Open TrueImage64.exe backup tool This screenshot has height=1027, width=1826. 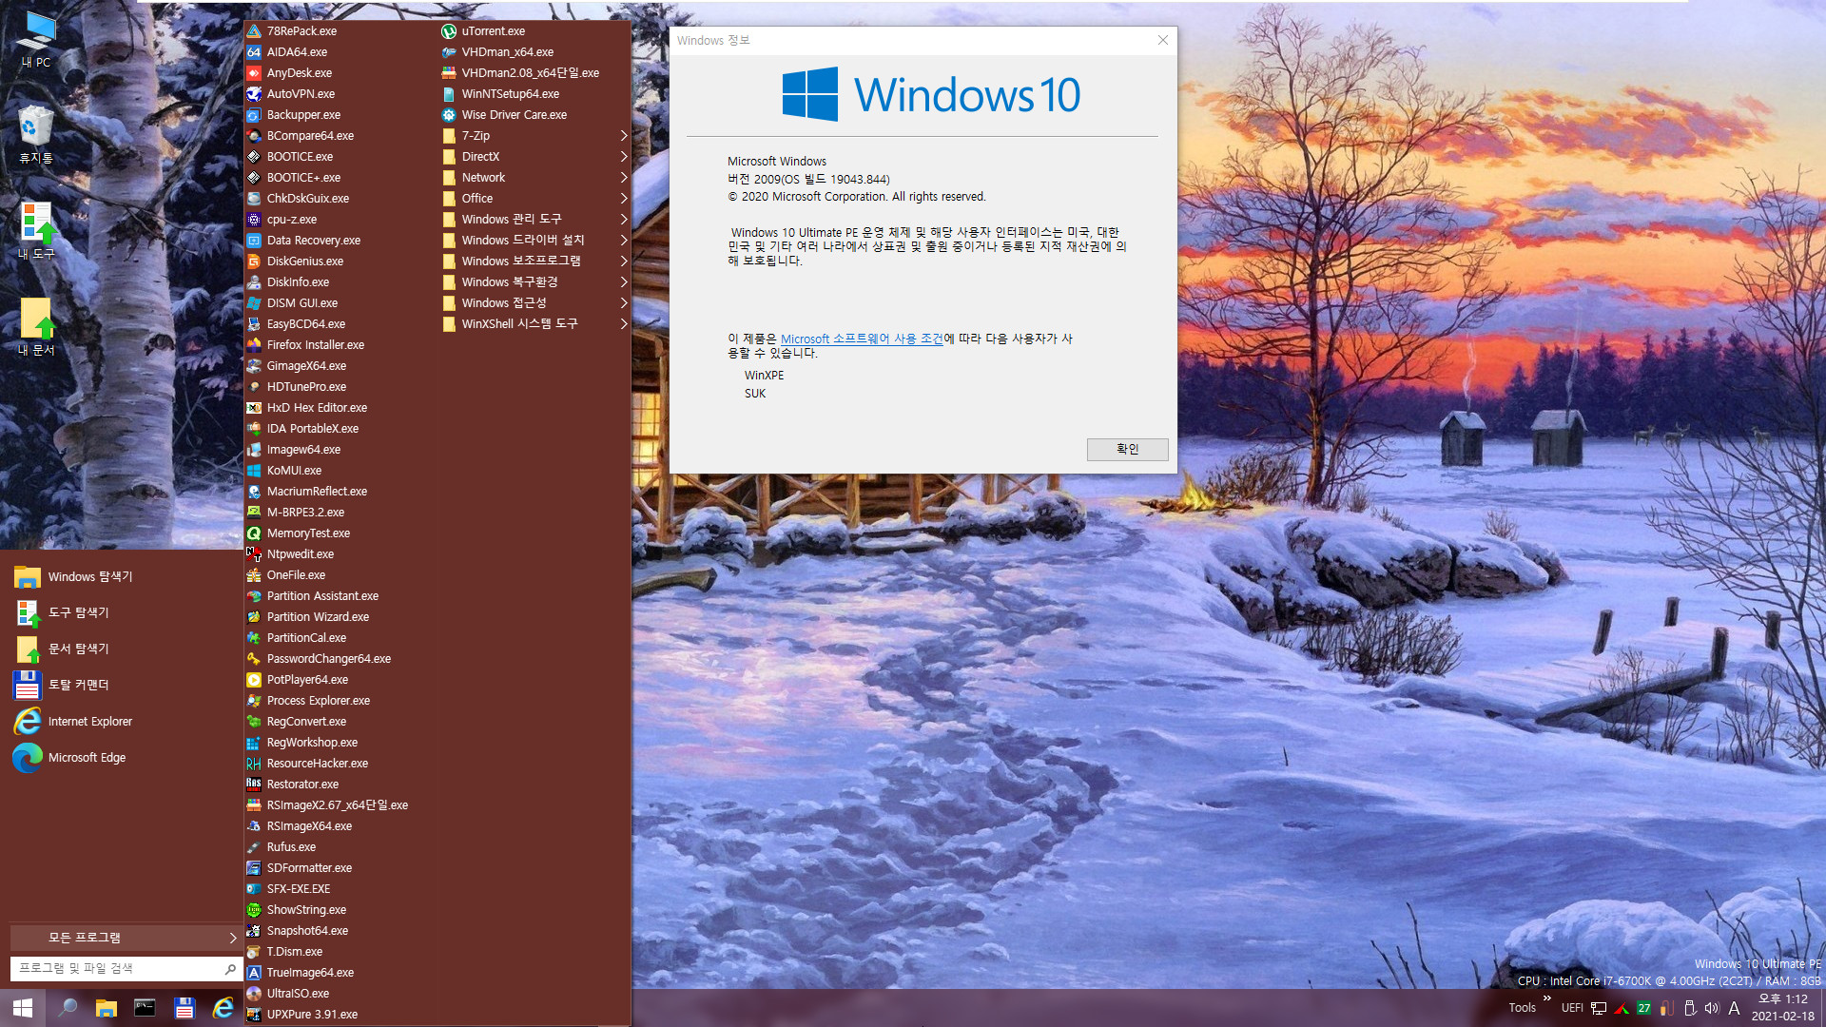point(310,972)
